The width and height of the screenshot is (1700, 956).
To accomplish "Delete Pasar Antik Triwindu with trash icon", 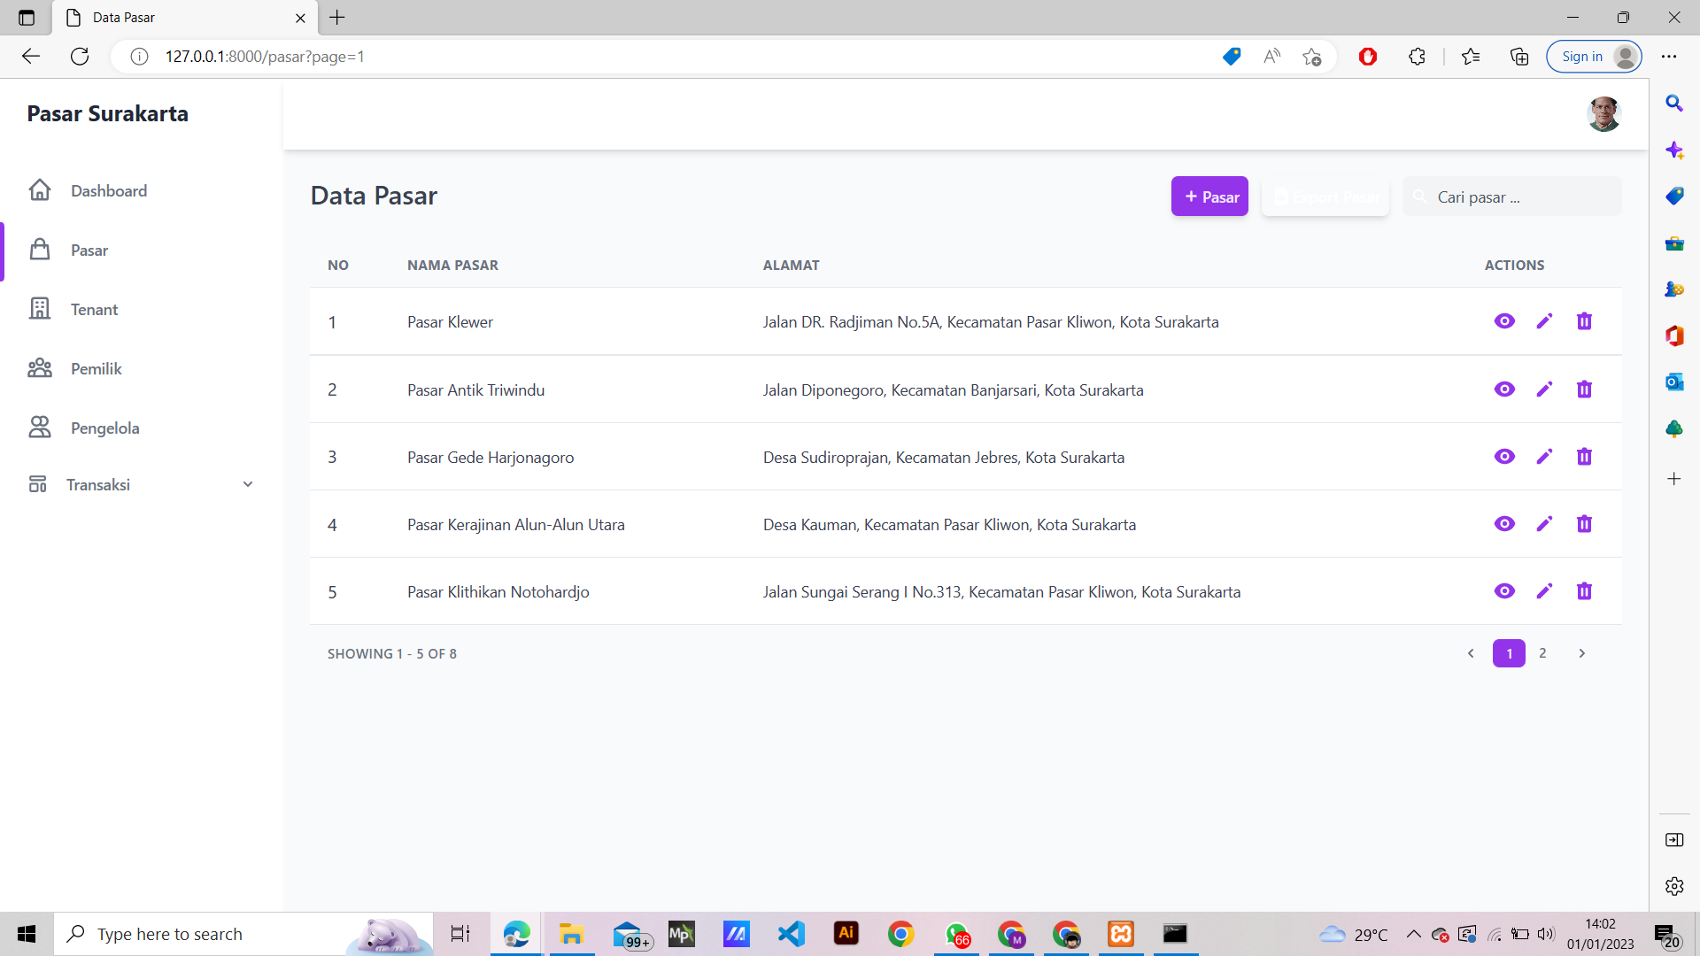I will tap(1584, 389).
